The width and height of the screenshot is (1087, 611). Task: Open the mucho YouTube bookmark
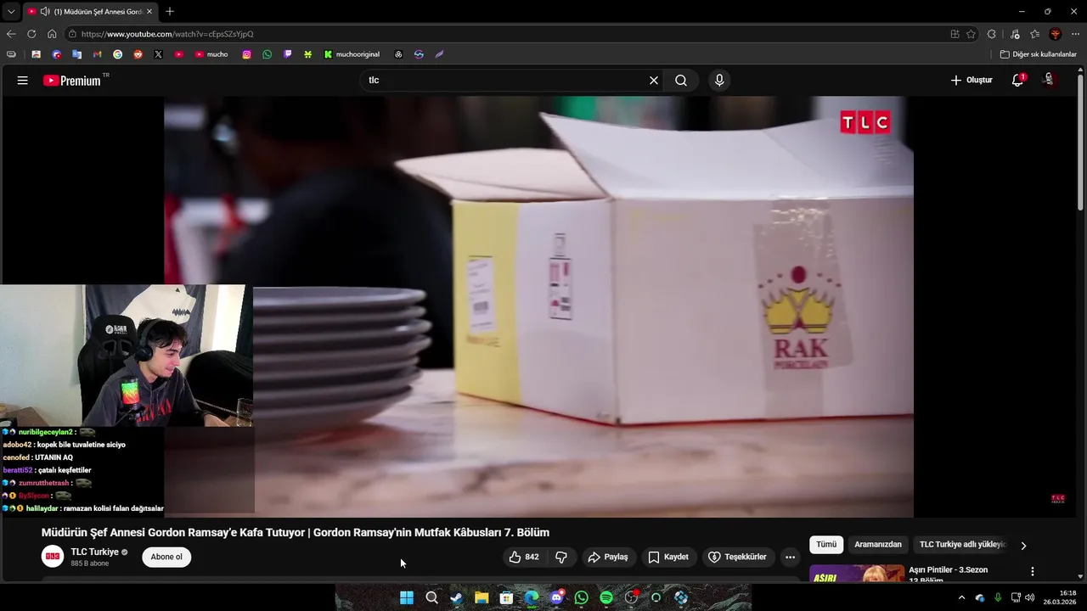[211, 54]
